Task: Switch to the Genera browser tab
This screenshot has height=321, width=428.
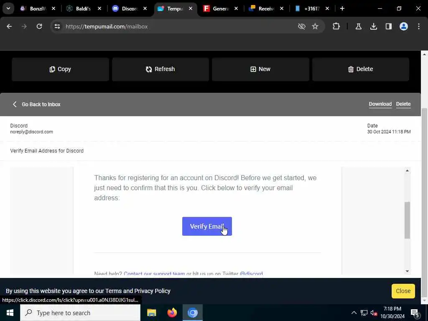Action: pos(216,8)
